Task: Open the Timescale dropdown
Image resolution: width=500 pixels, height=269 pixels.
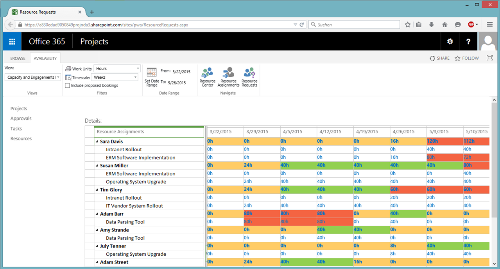Action: [x=115, y=77]
